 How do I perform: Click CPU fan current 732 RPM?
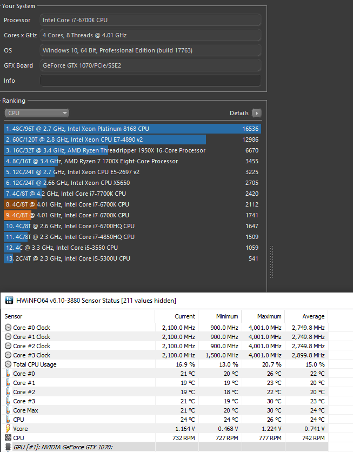[184, 438]
